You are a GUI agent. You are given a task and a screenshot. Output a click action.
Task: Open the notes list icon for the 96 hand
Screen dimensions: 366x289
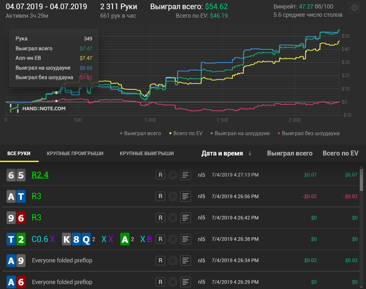185,217
